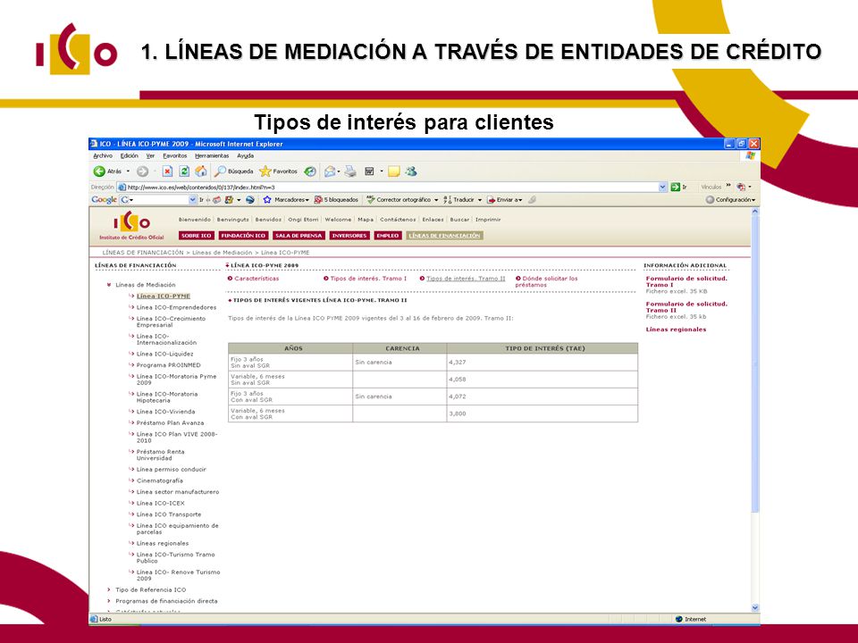
Task: Open Dónde solicitar los préstamos
Action: click(546, 281)
